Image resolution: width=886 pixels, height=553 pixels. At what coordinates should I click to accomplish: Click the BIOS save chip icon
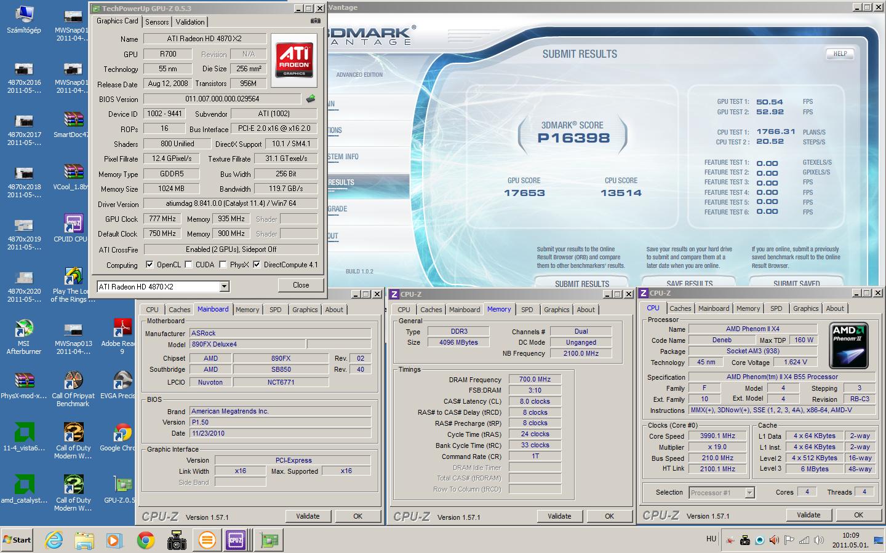311,98
